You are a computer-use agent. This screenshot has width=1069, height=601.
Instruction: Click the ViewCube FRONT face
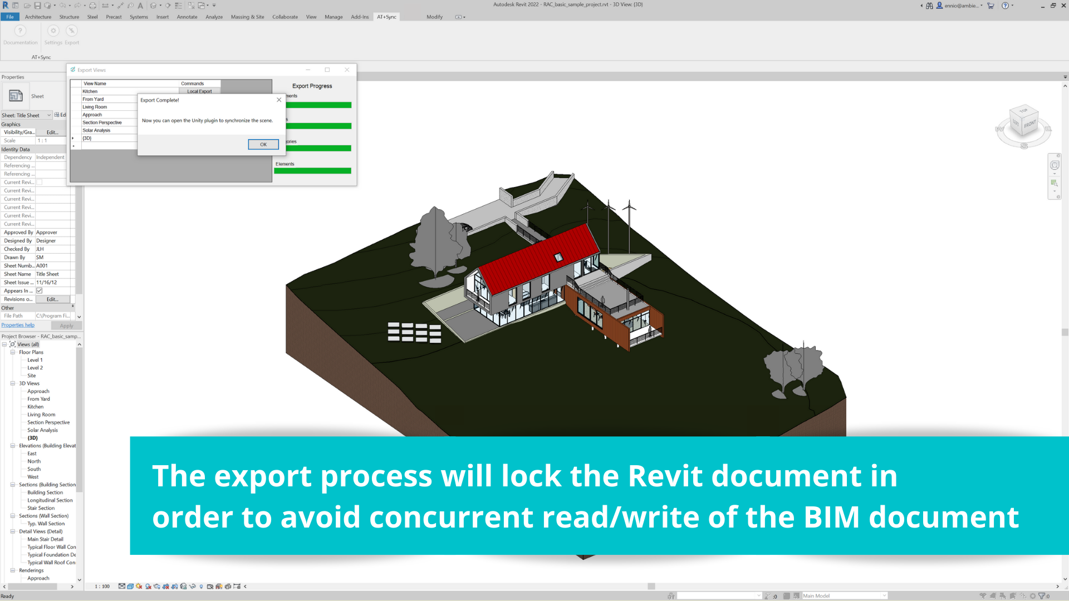1029,124
